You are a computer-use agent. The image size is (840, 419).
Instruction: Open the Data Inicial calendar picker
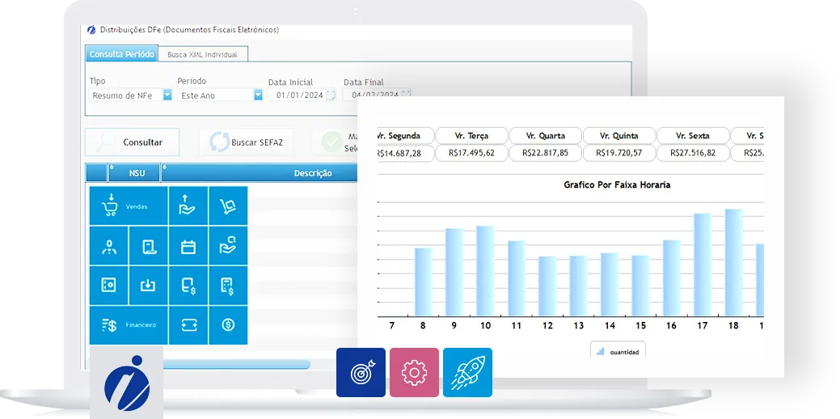pos(330,95)
